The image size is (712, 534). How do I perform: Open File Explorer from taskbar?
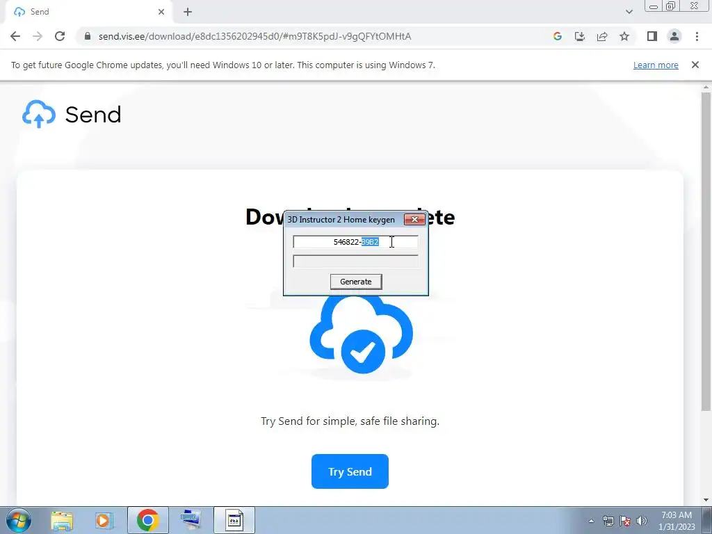(x=62, y=520)
